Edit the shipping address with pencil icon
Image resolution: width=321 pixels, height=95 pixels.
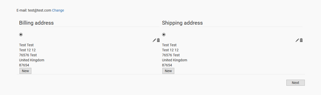(x=297, y=40)
